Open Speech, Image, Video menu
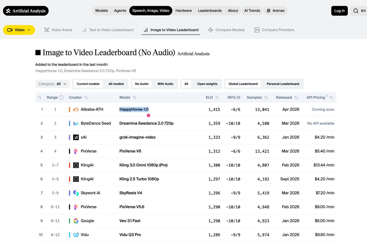The height and width of the screenshot is (243, 367). 151,11
